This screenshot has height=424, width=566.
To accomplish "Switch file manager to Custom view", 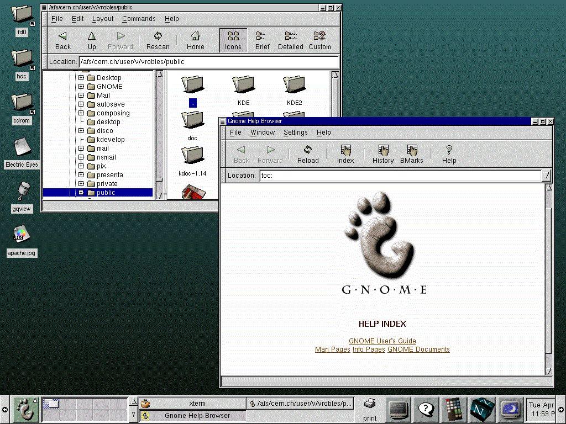I will point(319,40).
